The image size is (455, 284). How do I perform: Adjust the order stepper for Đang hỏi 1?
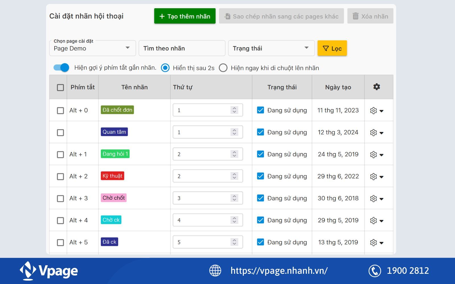click(234, 154)
